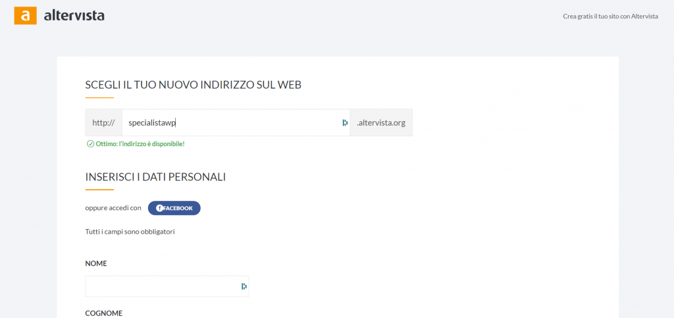
Task: Click the COGNOME field label
Action: (x=104, y=313)
